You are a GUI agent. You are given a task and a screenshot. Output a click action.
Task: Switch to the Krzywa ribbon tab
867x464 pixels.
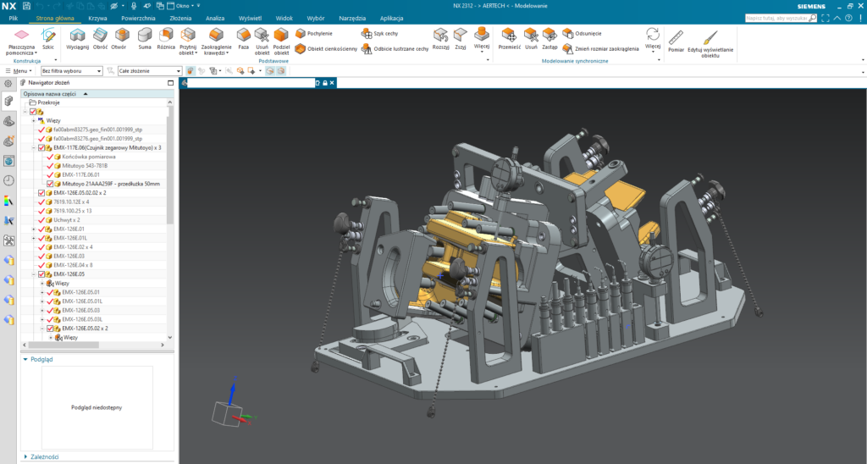click(97, 19)
